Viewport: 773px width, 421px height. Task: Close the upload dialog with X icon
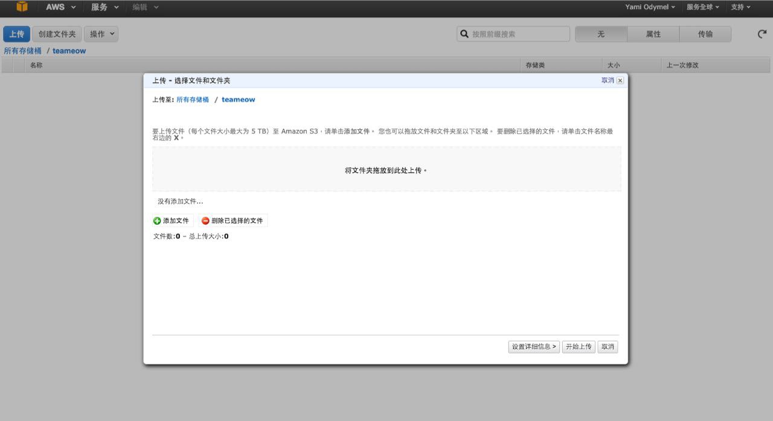[620, 80]
